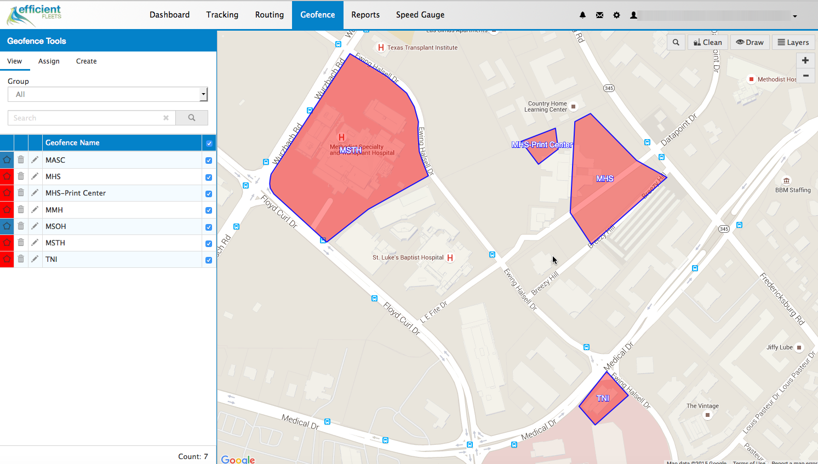Click the efficient FLEETS logo
Viewport: 818px width, 464px height.
(34, 15)
